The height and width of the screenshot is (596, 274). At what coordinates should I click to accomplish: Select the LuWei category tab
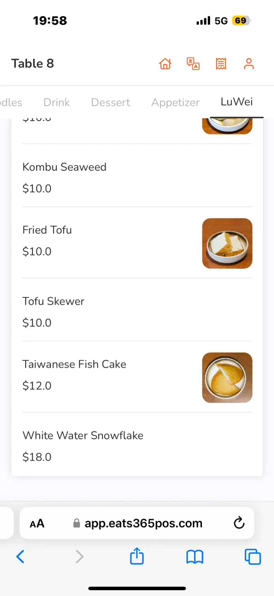click(x=237, y=102)
